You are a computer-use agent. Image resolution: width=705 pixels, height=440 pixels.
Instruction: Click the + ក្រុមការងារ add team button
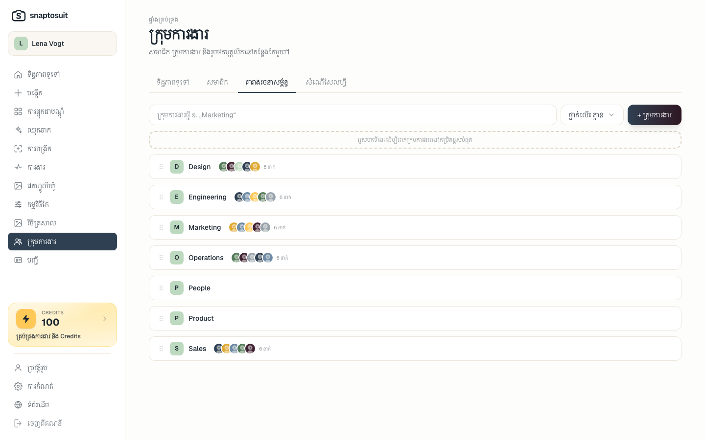(655, 115)
